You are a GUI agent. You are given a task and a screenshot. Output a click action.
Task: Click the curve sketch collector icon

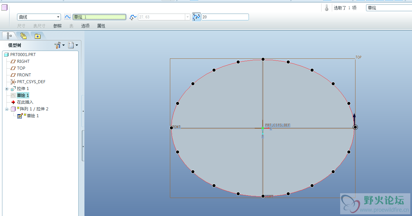67,17
